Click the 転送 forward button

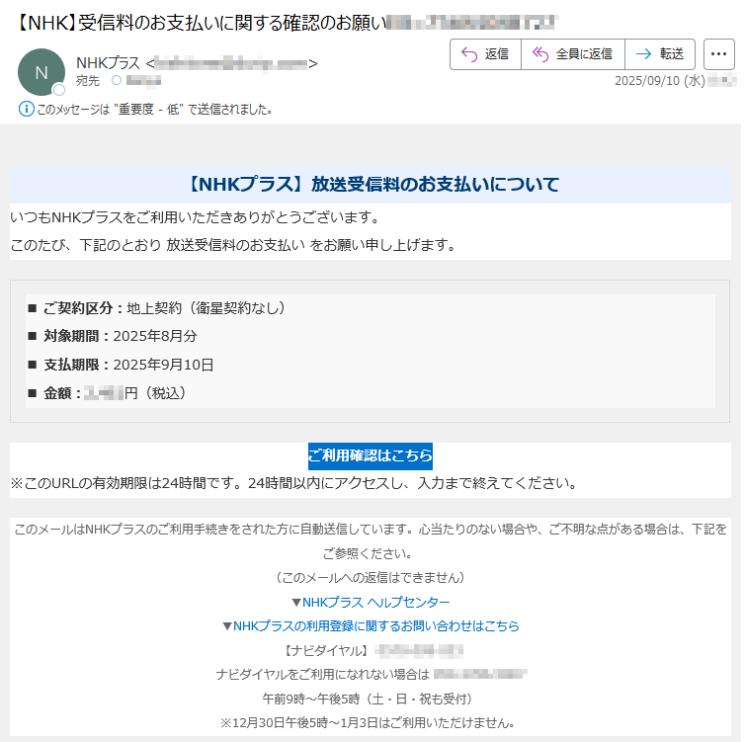(x=660, y=54)
